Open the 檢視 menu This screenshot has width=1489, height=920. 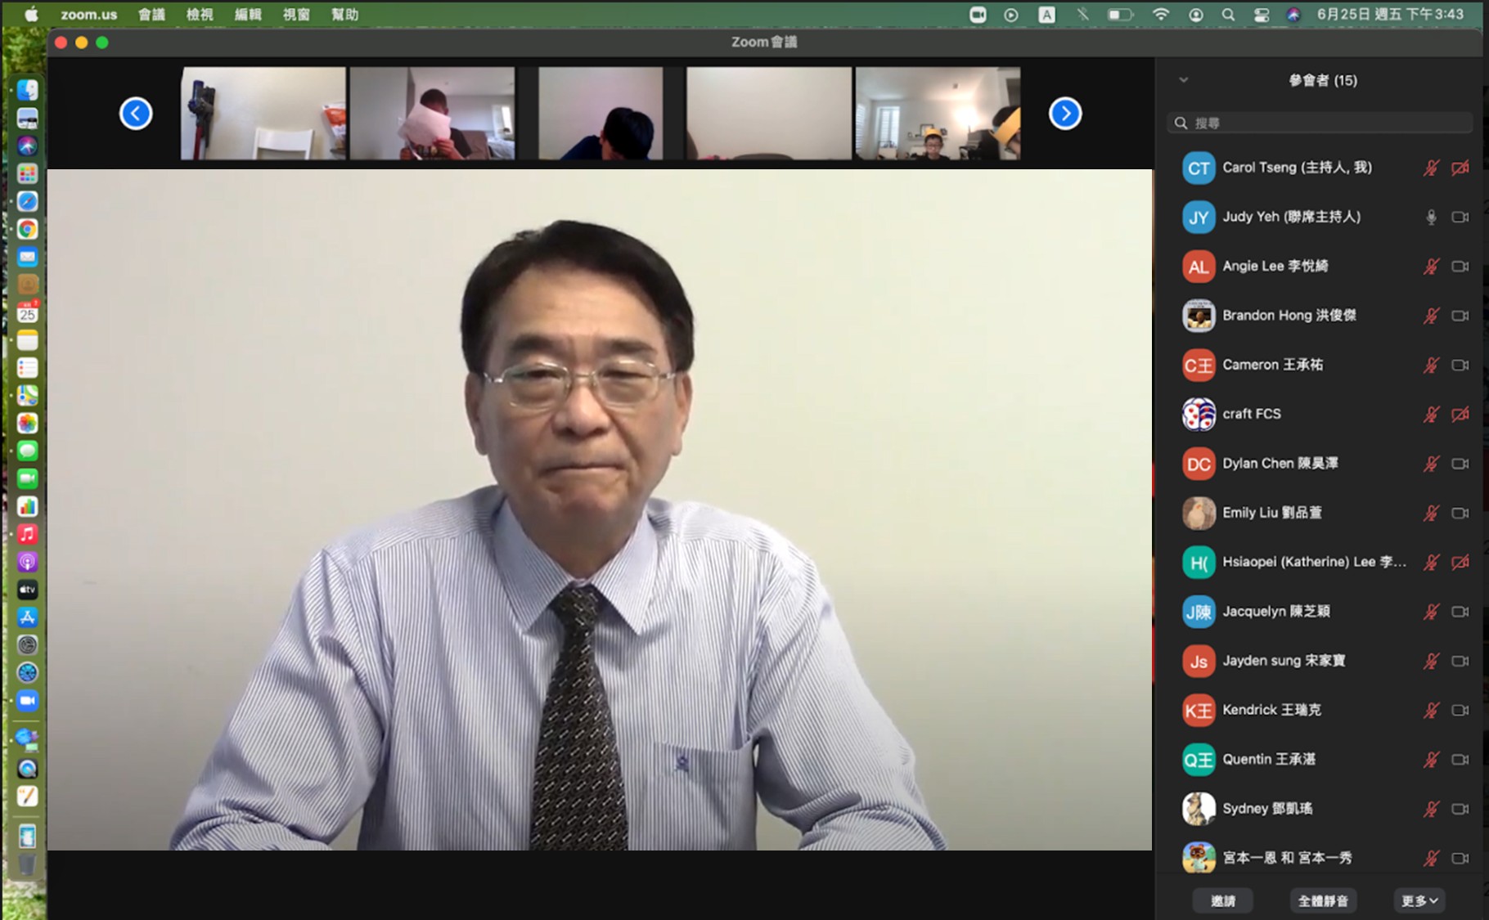coord(200,15)
